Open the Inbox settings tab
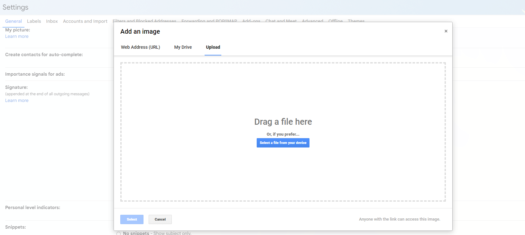 pos(52,21)
